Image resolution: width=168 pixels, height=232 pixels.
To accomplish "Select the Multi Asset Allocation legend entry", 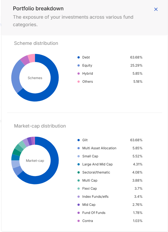I will 99,148.
